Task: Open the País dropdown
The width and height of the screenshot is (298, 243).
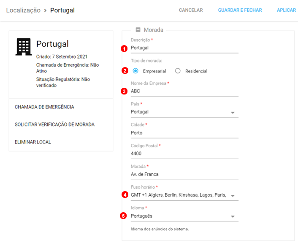Action: click(x=232, y=112)
